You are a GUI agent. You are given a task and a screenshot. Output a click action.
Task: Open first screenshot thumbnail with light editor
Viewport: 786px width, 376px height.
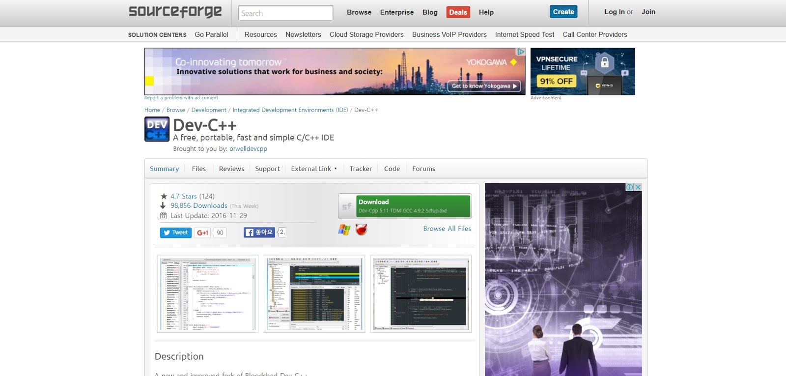(208, 294)
